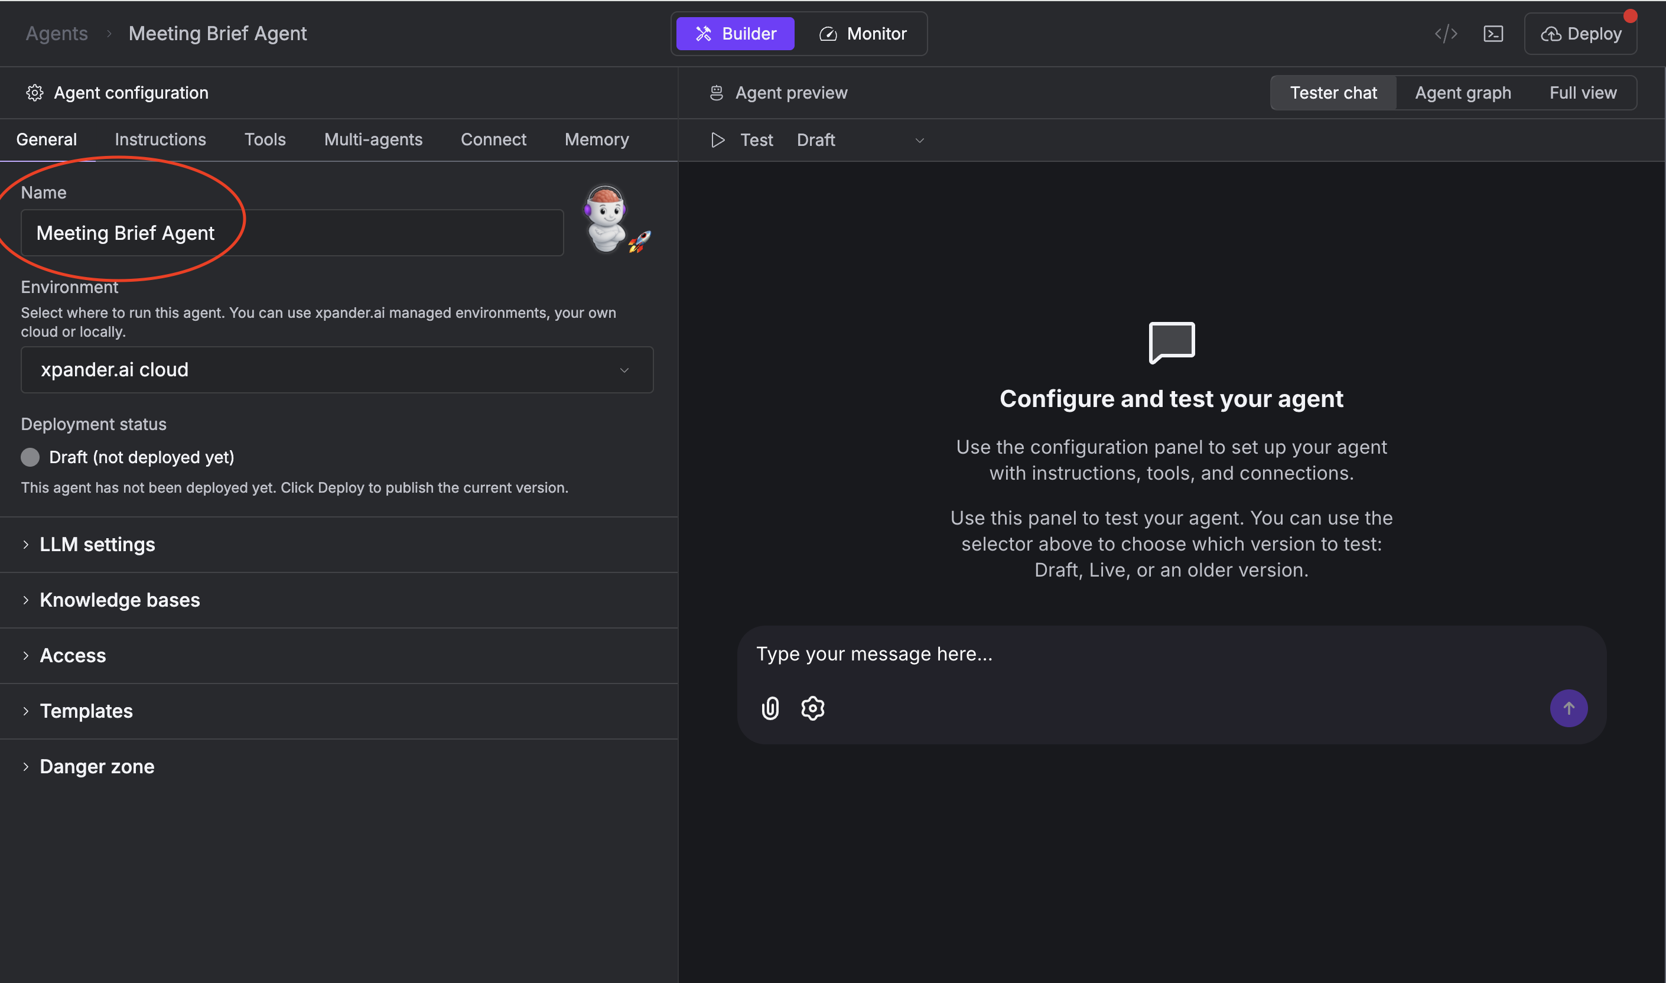Open the code snippet view icon
This screenshot has width=1666, height=983.
point(1446,33)
